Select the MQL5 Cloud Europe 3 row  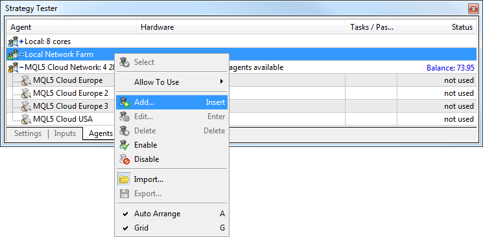(241, 106)
